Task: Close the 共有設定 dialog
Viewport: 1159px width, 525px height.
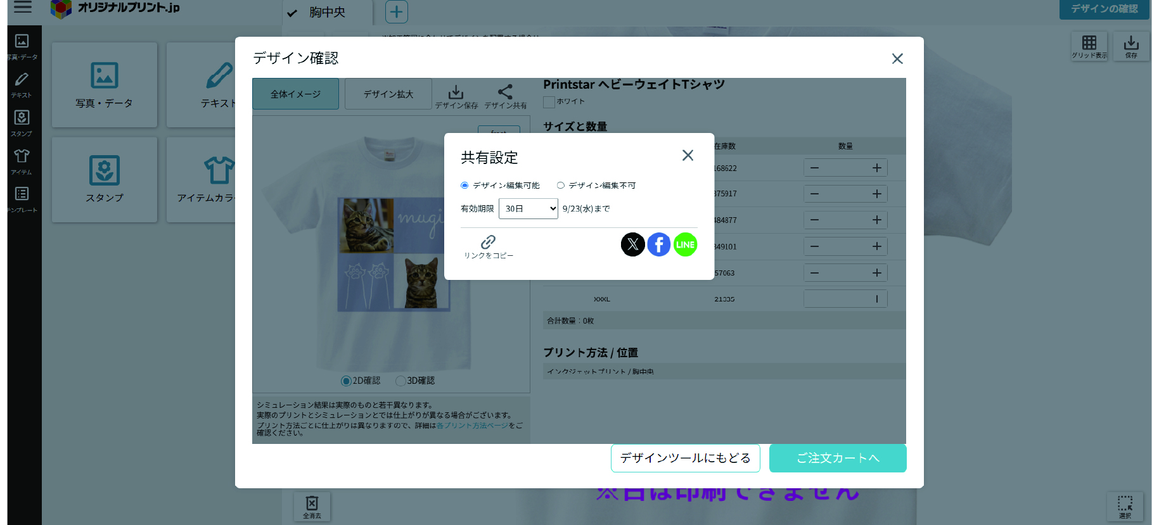Action: coord(688,155)
